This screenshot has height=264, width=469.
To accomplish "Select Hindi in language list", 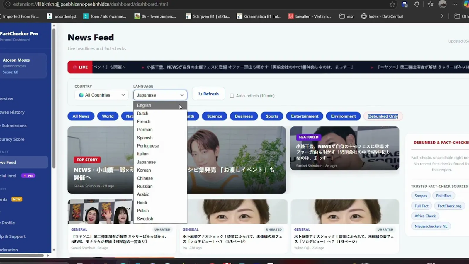I will click(x=160, y=203).
